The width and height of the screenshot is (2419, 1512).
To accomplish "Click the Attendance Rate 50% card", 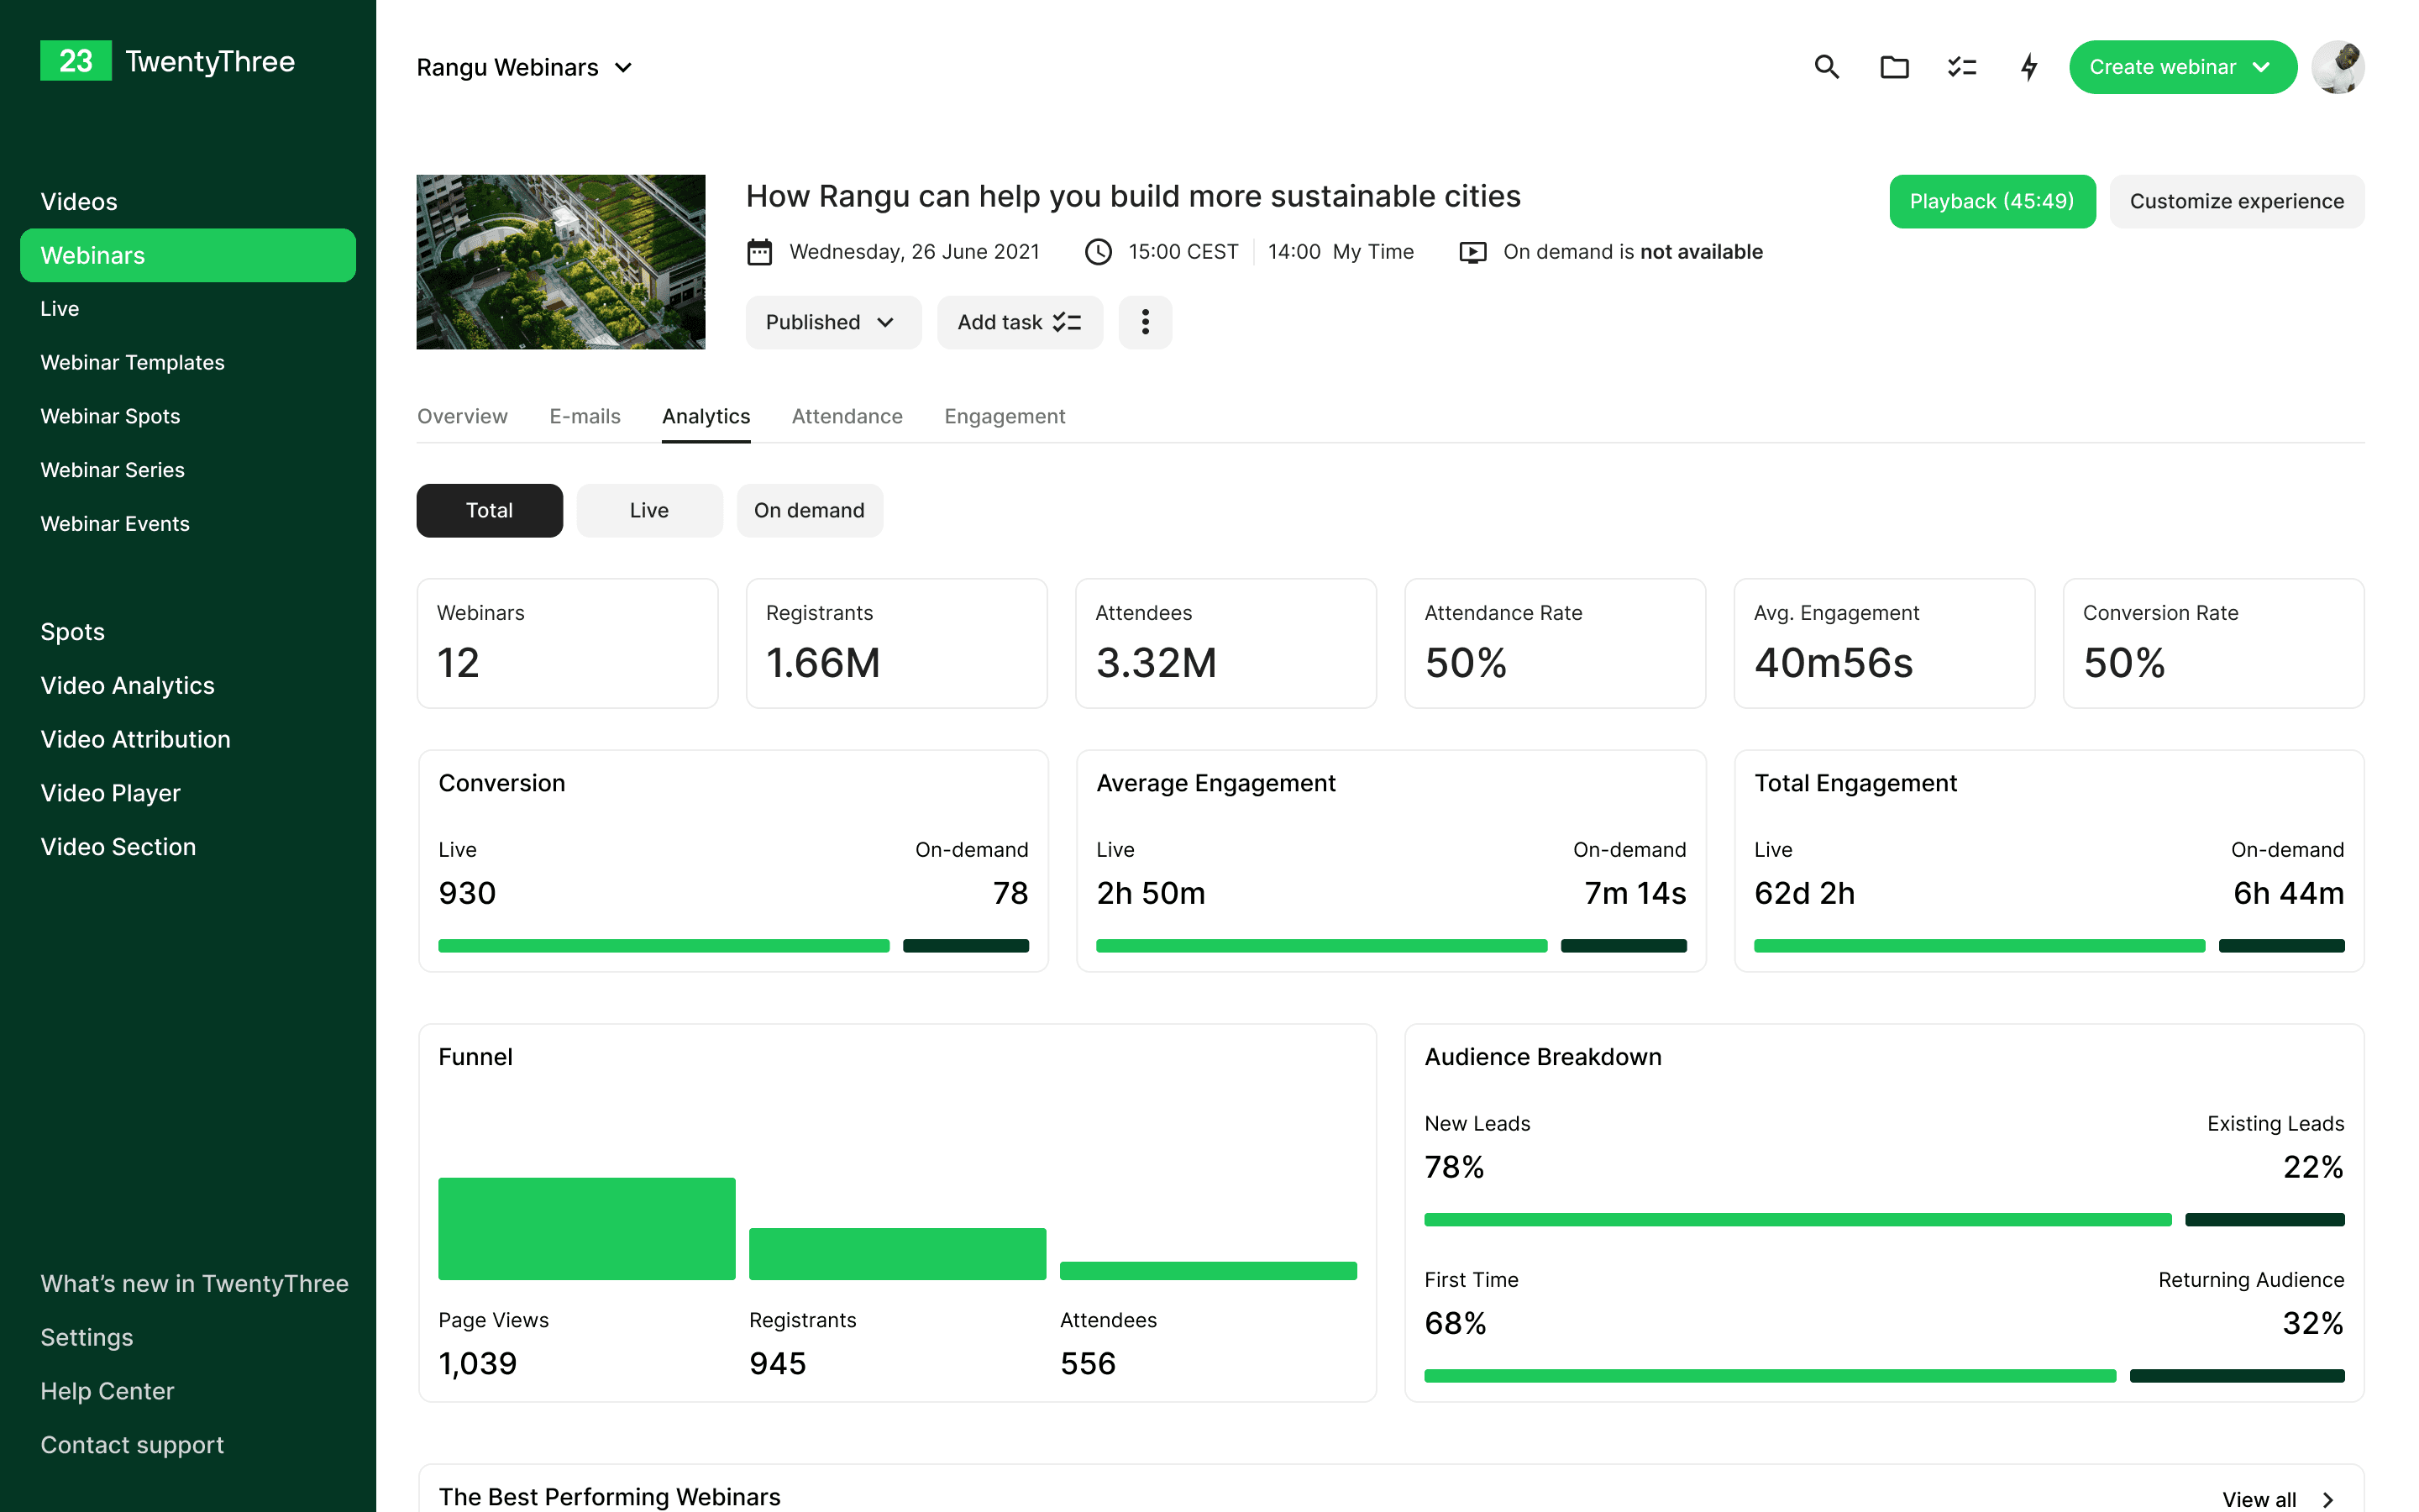I will (x=1555, y=643).
